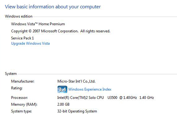Click the trailing 1.40 GHz speed value

[147, 98]
